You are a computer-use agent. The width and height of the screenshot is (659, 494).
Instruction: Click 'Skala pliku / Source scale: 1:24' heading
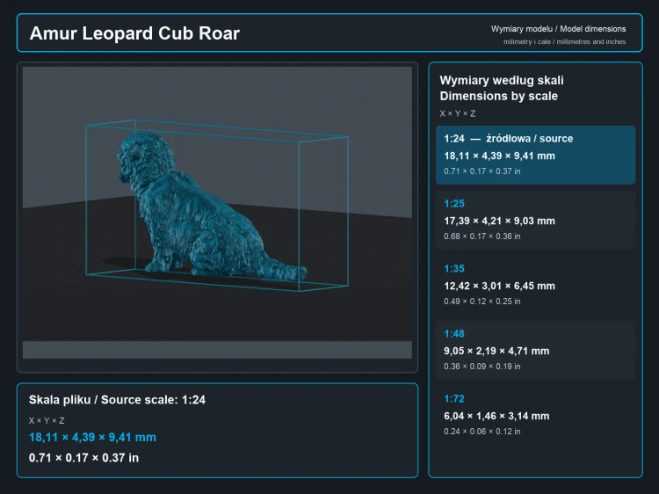click(117, 400)
